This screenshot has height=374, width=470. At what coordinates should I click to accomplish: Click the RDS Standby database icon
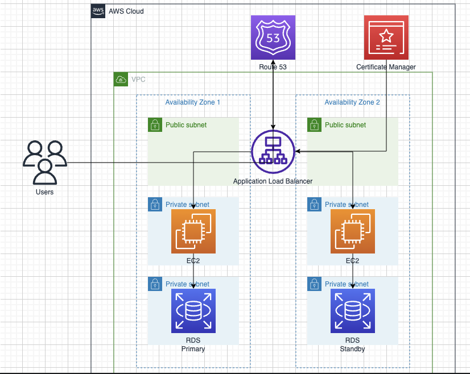point(353,311)
